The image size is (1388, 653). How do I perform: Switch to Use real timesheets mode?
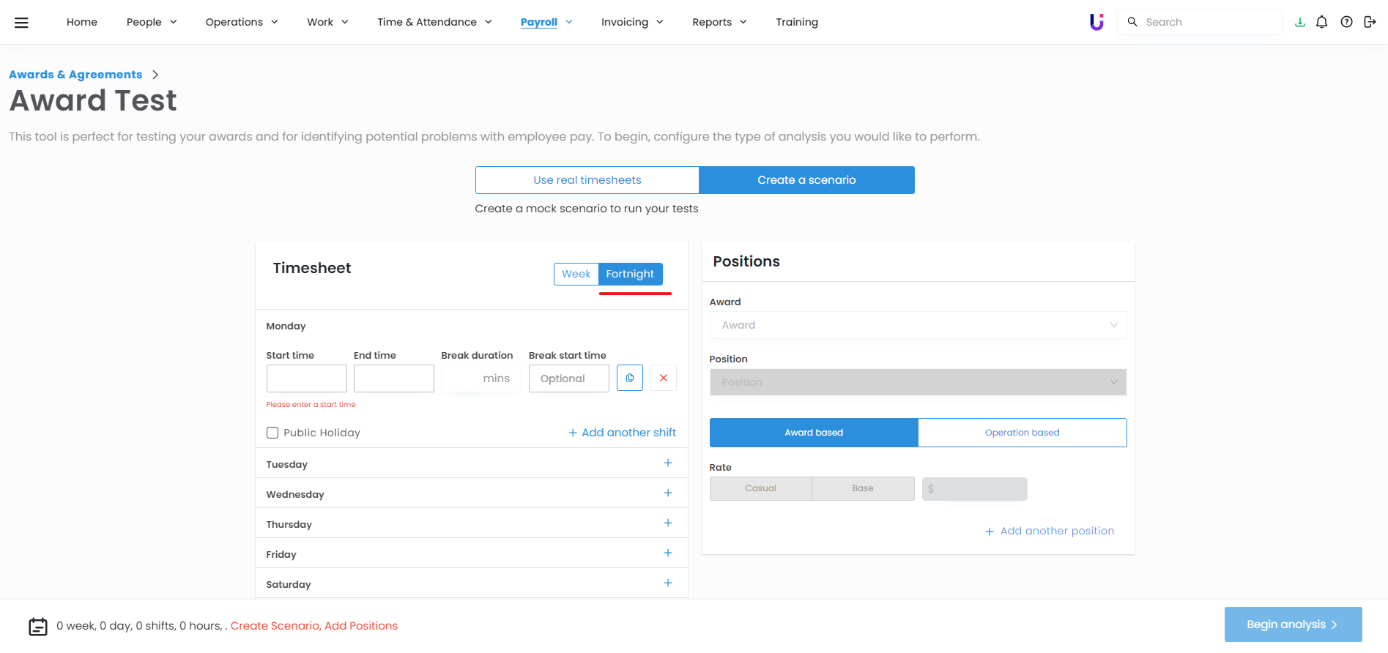[x=587, y=180]
